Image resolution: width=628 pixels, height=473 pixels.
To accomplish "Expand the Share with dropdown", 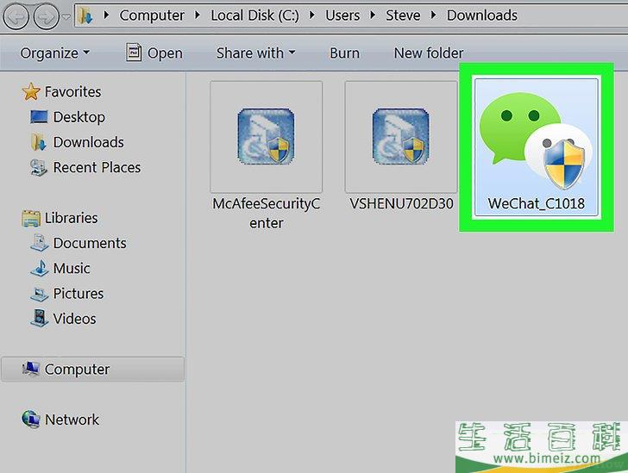I will click(x=255, y=53).
